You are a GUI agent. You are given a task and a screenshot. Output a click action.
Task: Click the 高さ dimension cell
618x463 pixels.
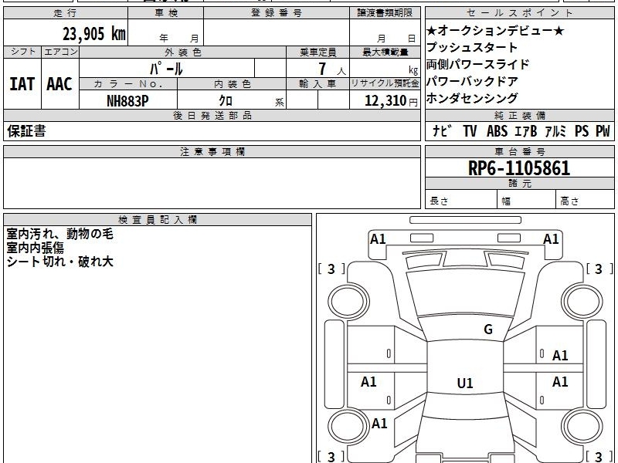[x=586, y=201]
